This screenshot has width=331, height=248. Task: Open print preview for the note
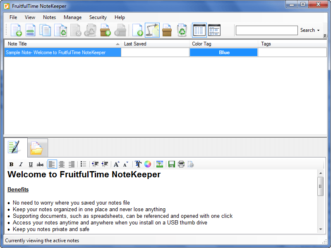tap(191, 164)
